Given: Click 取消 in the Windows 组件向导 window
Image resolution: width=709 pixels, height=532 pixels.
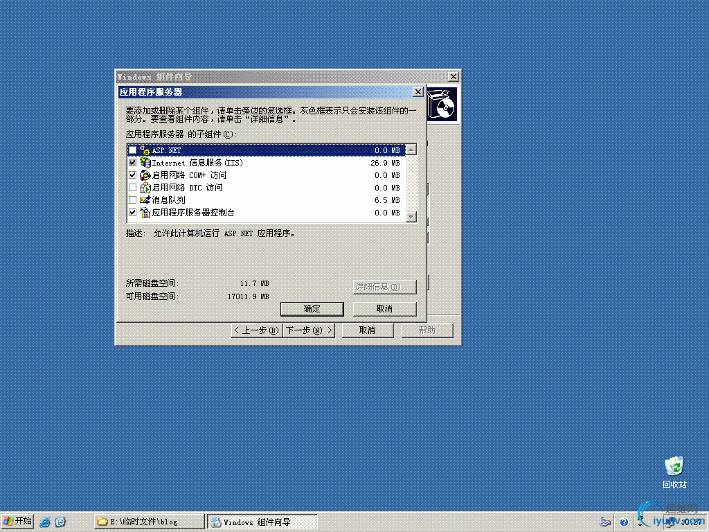Looking at the screenshot, I should [x=367, y=330].
